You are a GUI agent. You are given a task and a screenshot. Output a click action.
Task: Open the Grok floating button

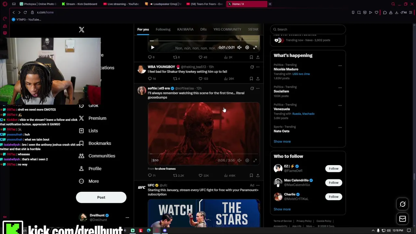pos(403,204)
